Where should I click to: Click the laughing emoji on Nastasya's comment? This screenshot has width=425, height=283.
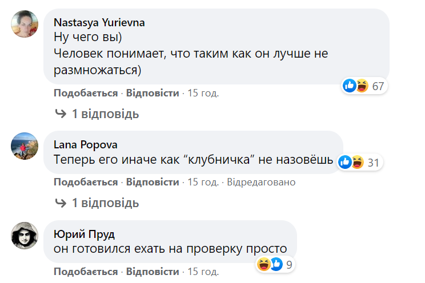click(x=362, y=86)
